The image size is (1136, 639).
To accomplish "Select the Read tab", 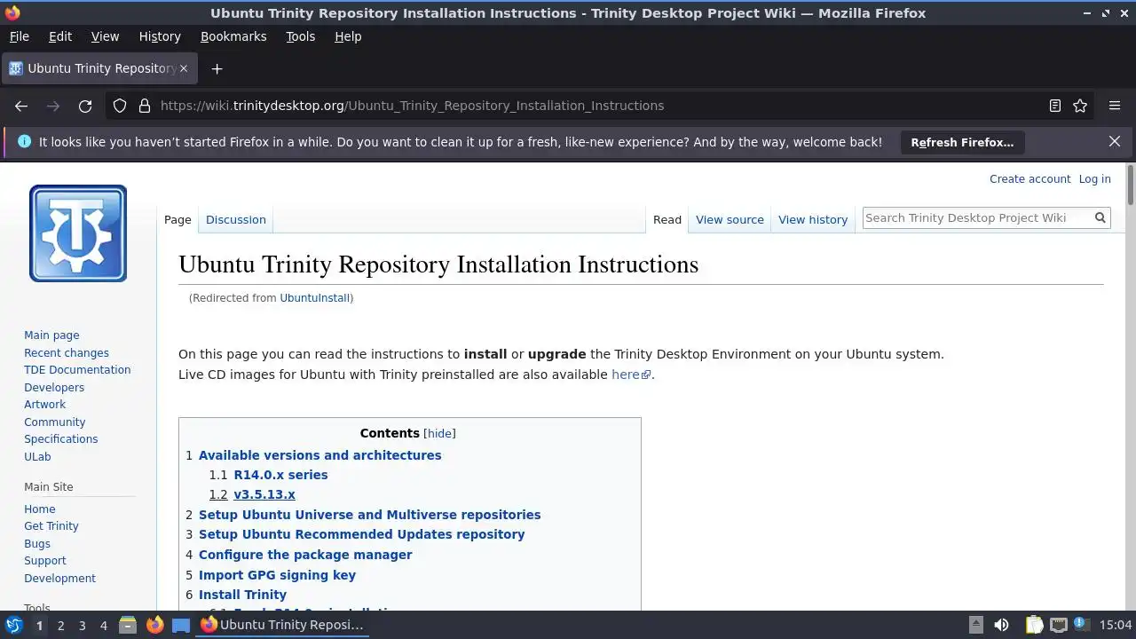I will [667, 219].
